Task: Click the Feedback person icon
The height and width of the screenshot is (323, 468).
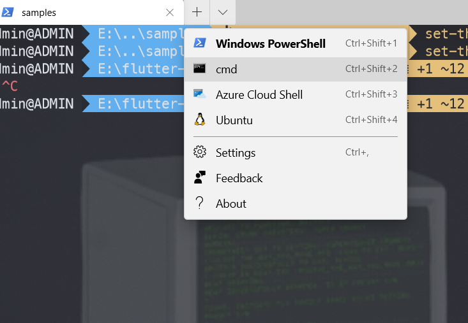Action: [200, 178]
